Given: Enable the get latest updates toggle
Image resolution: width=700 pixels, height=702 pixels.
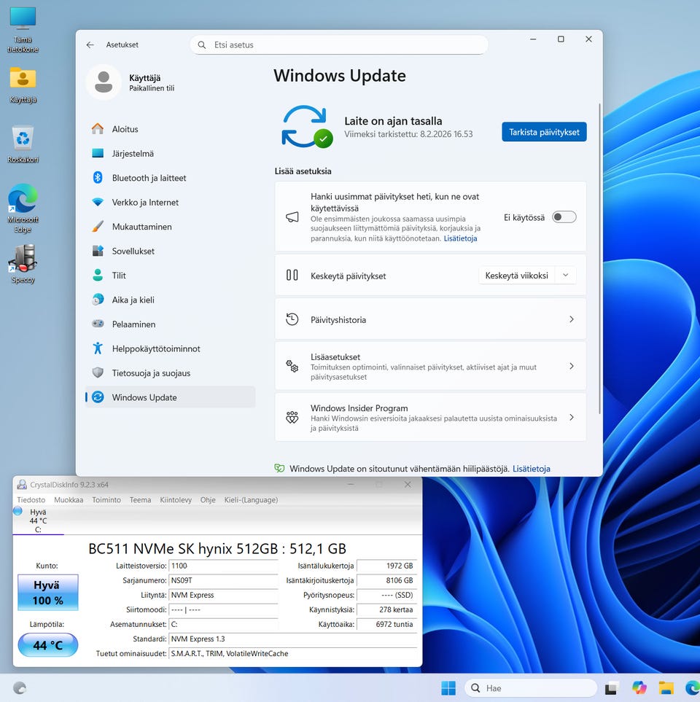Looking at the screenshot, I should pyautogui.click(x=564, y=217).
